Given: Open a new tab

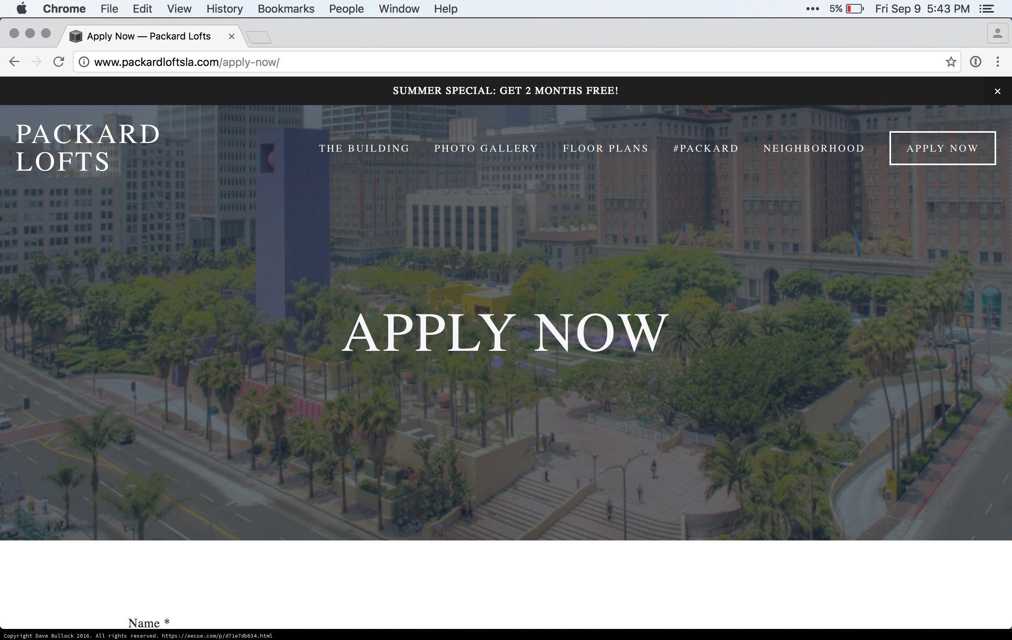Looking at the screenshot, I should pyautogui.click(x=259, y=37).
